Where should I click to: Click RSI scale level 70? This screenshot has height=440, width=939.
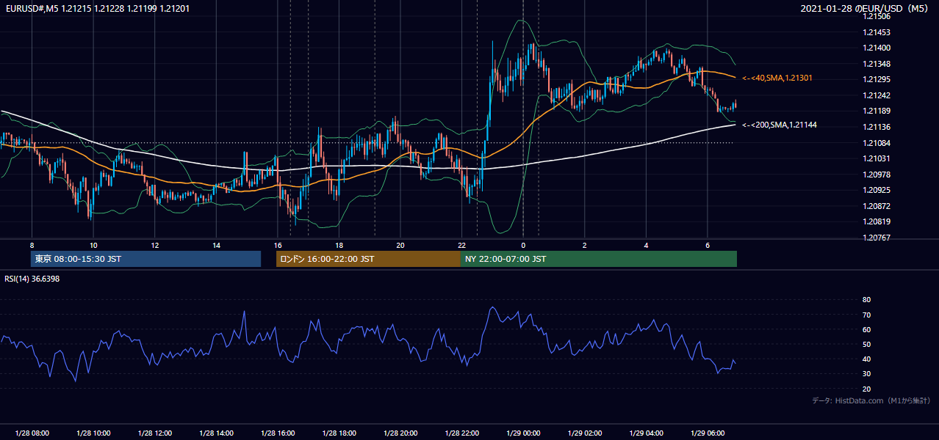coord(866,315)
